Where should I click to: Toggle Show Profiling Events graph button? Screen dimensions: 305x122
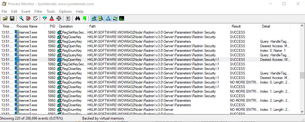click(122, 18)
